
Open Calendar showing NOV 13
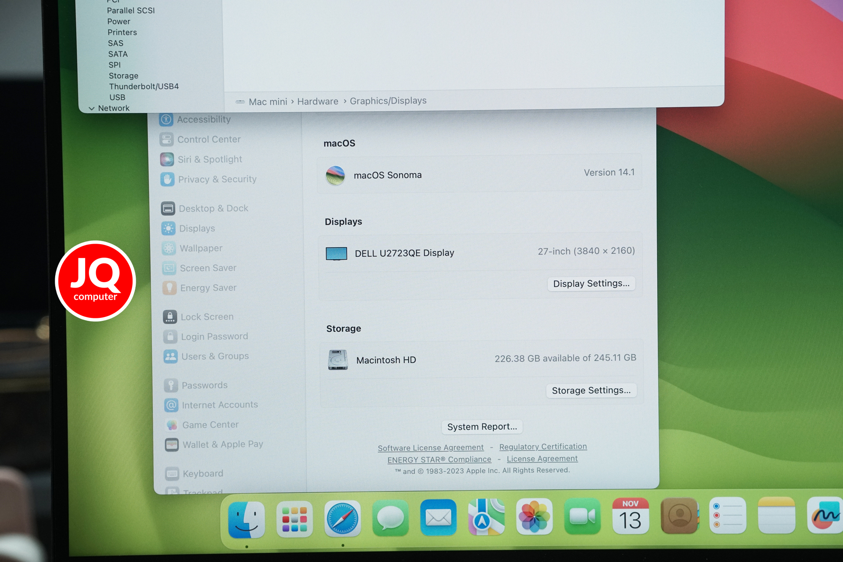coord(631,516)
